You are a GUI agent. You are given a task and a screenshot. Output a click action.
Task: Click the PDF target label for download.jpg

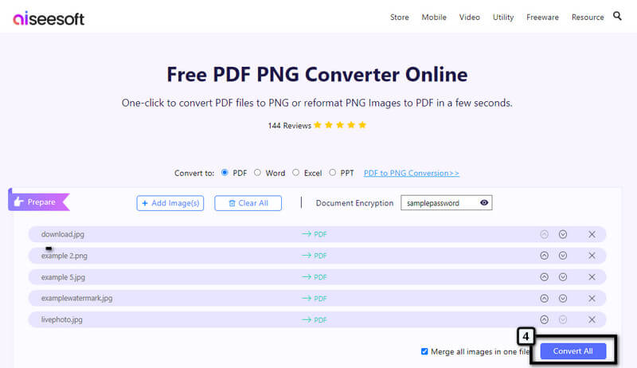click(x=320, y=234)
